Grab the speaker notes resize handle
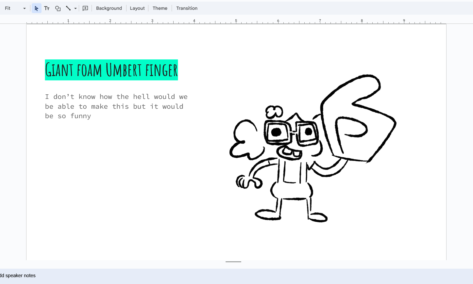Image resolution: width=473 pixels, height=284 pixels. click(x=233, y=262)
